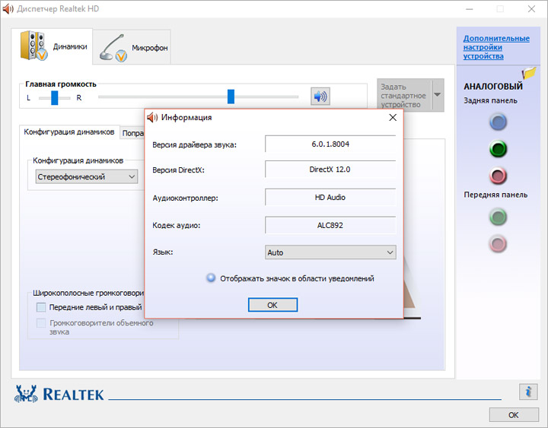Open the yellow folder connector settings icon
This screenshot has height=428, width=548.
point(529,73)
